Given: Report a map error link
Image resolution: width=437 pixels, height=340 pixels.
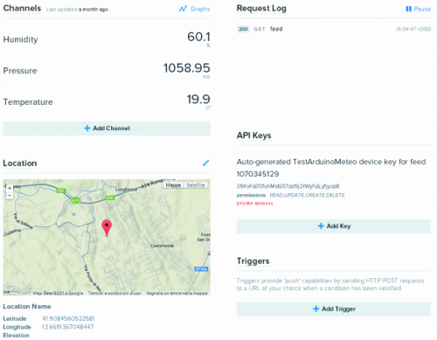Looking at the screenshot, I should point(177,293).
